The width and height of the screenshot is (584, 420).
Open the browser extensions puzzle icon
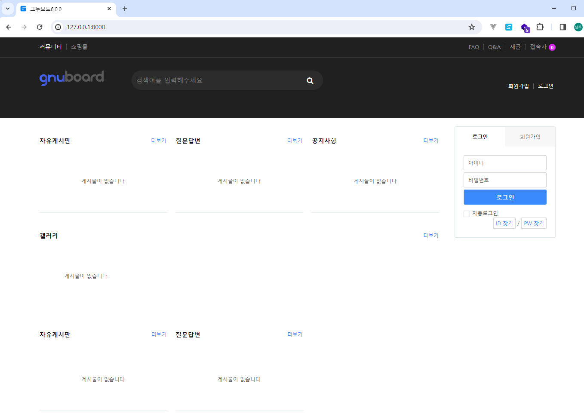pyautogui.click(x=540, y=27)
